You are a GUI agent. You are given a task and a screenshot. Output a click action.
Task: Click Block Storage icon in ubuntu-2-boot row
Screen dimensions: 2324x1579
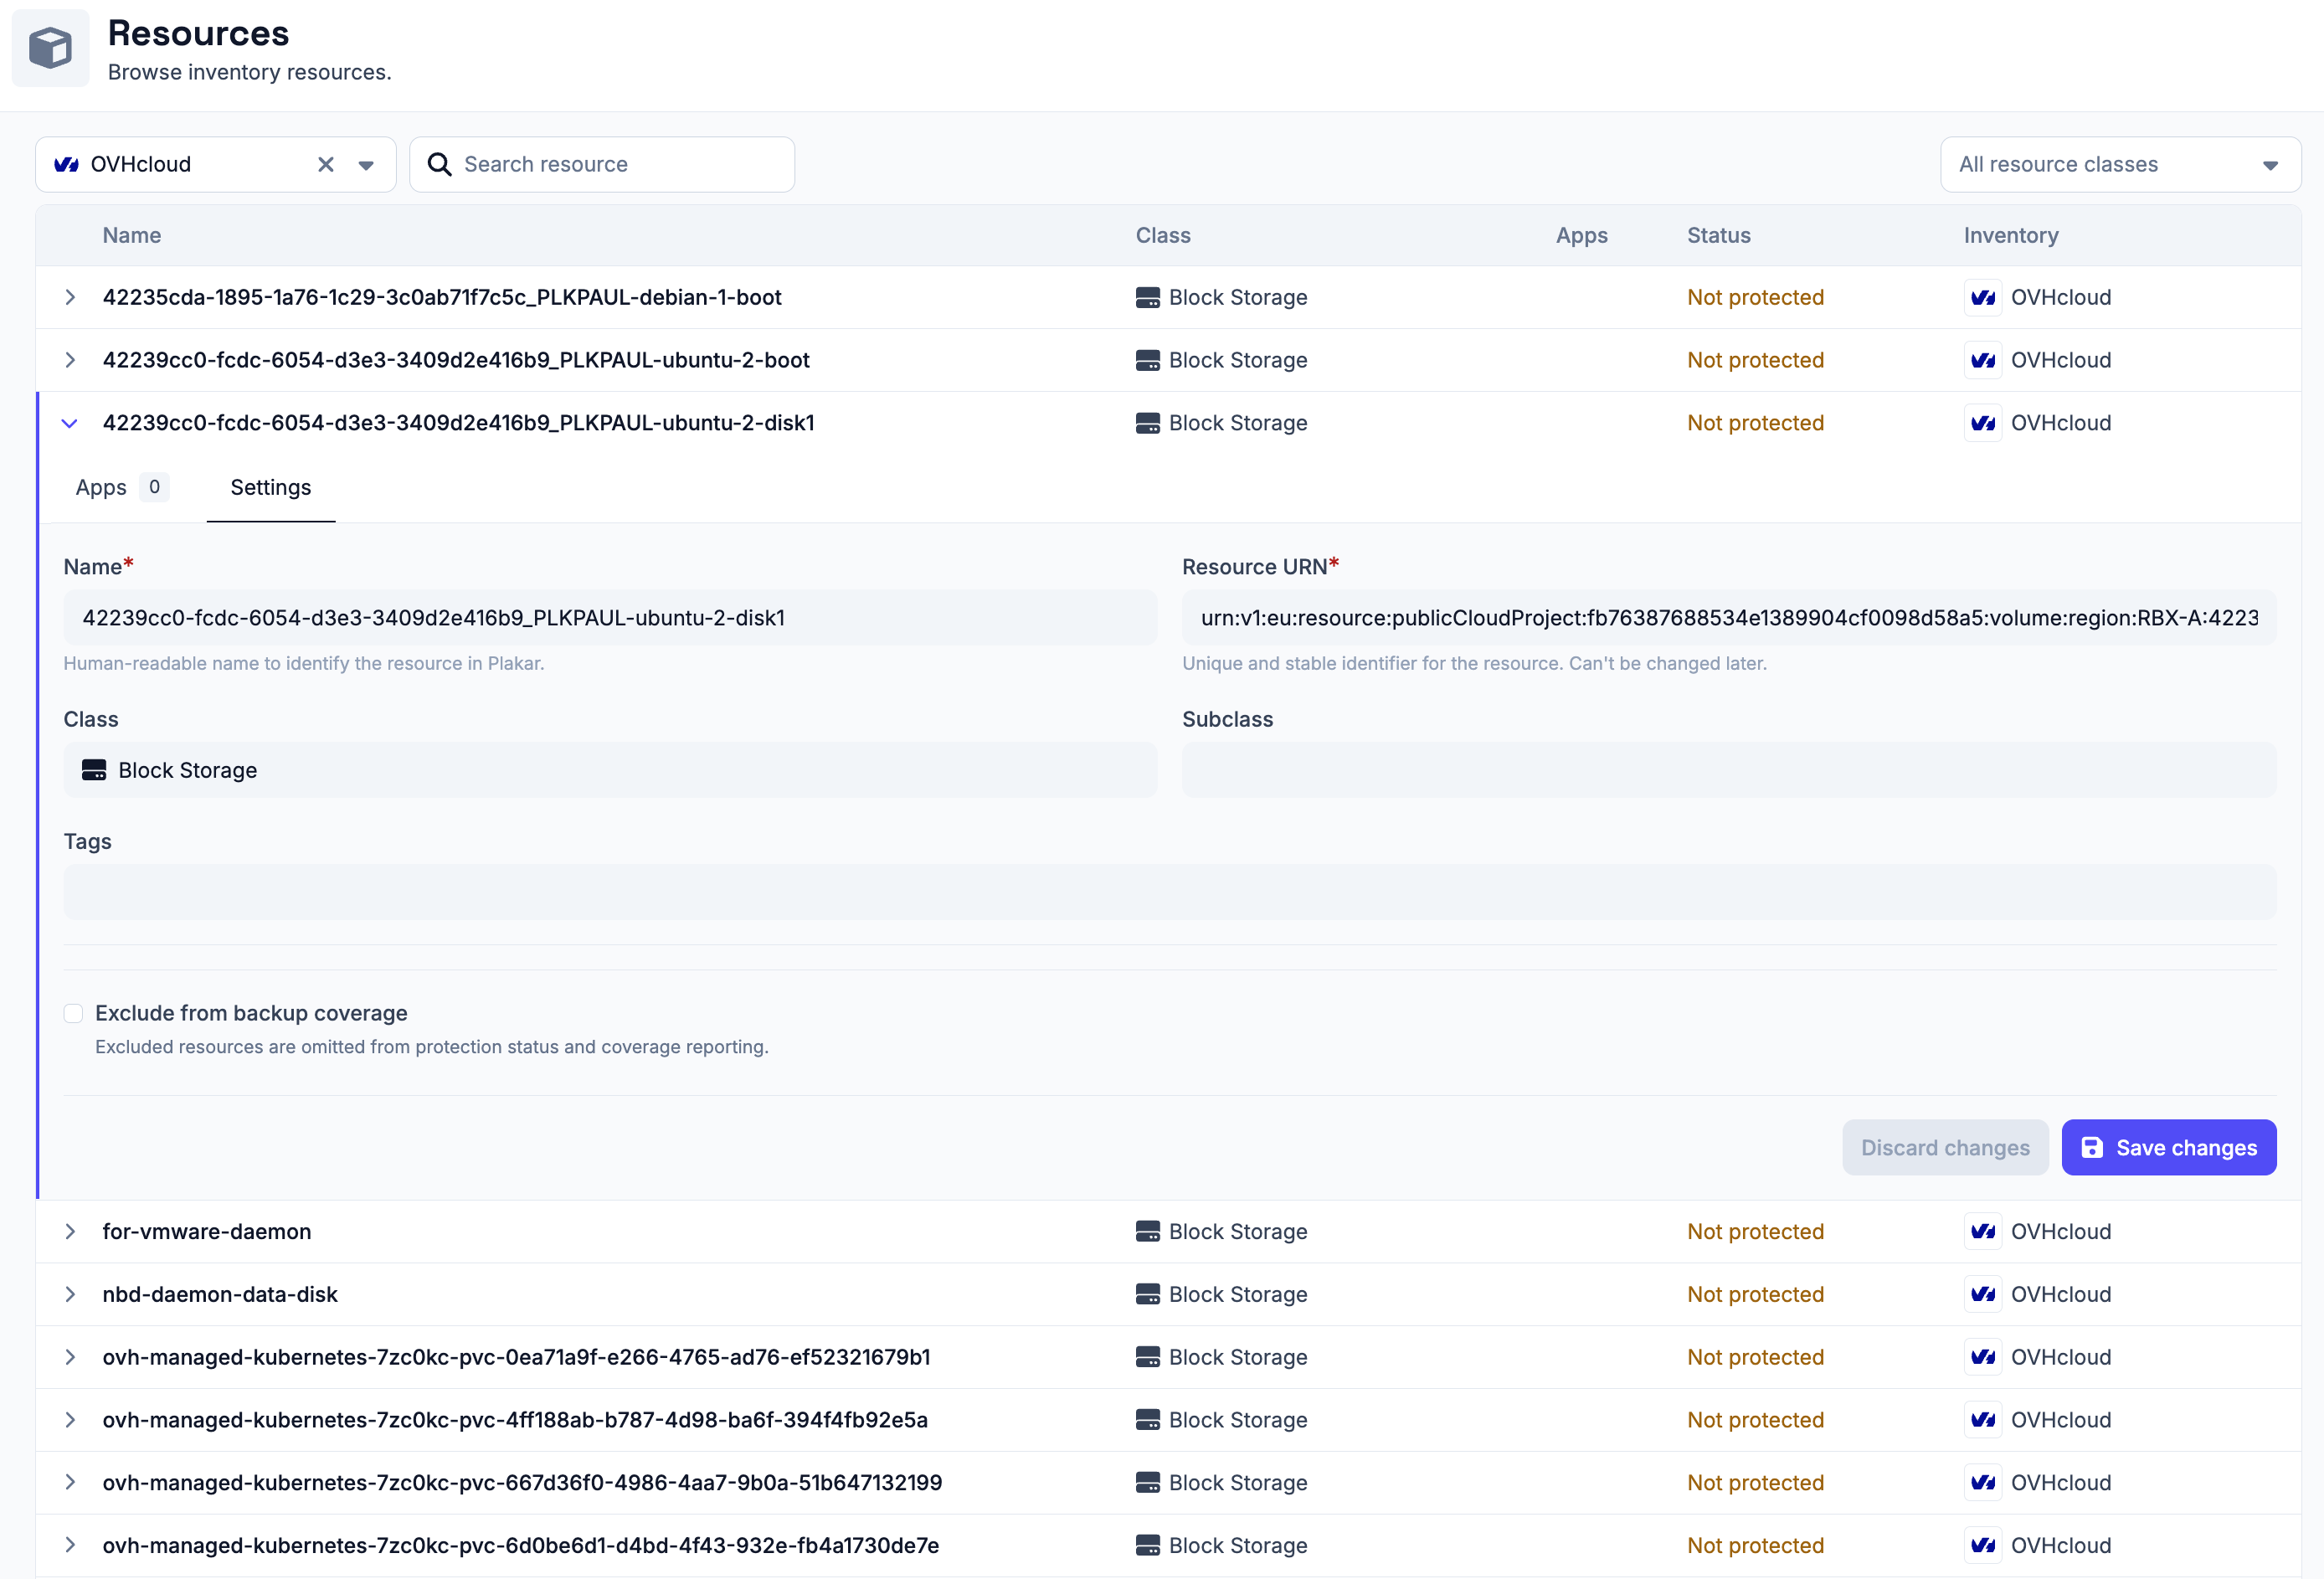(x=1148, y=360)
